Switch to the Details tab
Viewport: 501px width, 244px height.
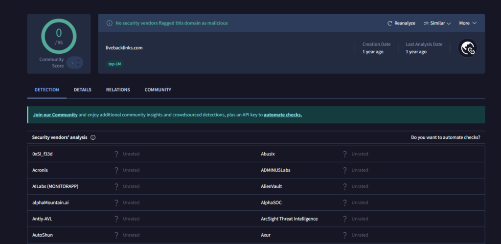[x=83, y=90]
